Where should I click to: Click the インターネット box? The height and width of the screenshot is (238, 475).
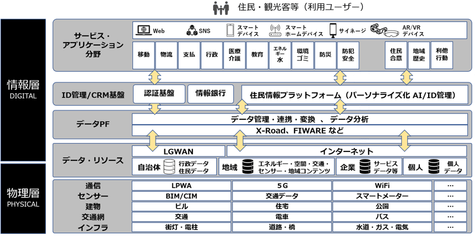pos(347,151)
